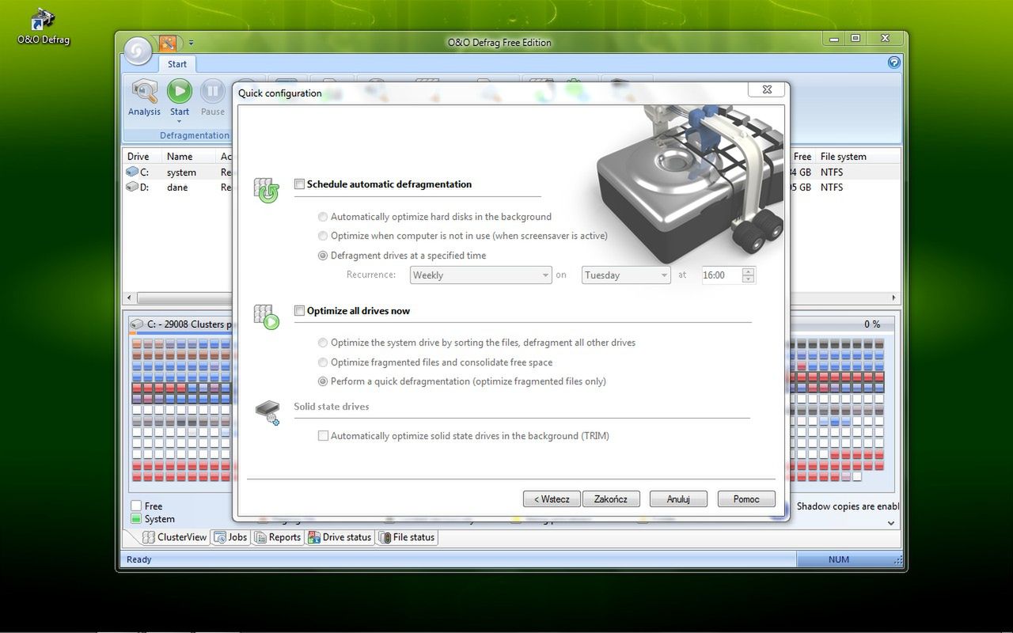The image size is (1013, 633).
Task: Click the Ready status bar text
Action: pos(139,559)
